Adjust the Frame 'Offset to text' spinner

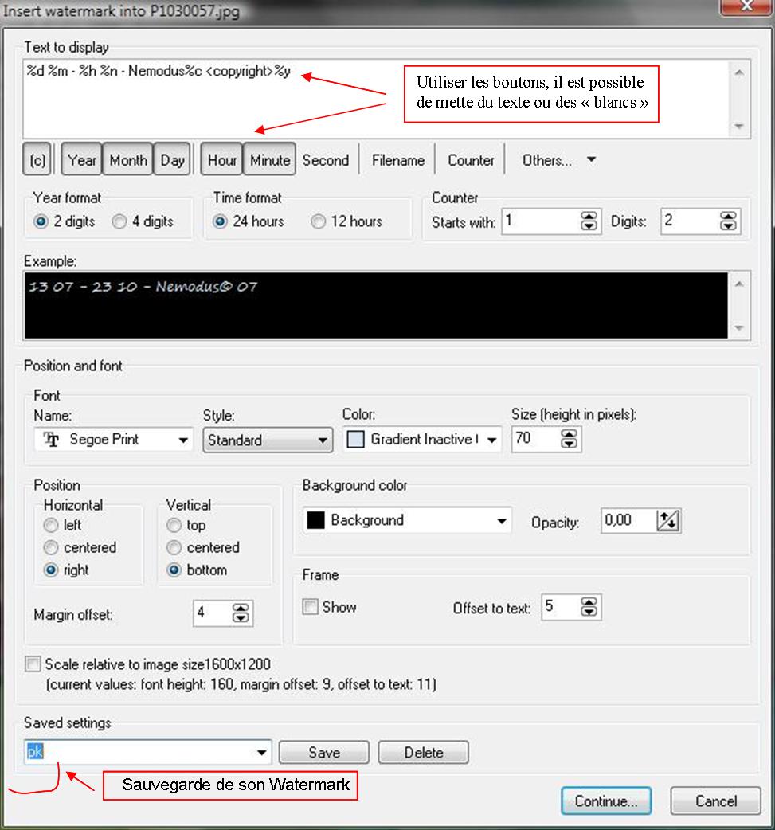pyautogui.click(x=589, y=608)
